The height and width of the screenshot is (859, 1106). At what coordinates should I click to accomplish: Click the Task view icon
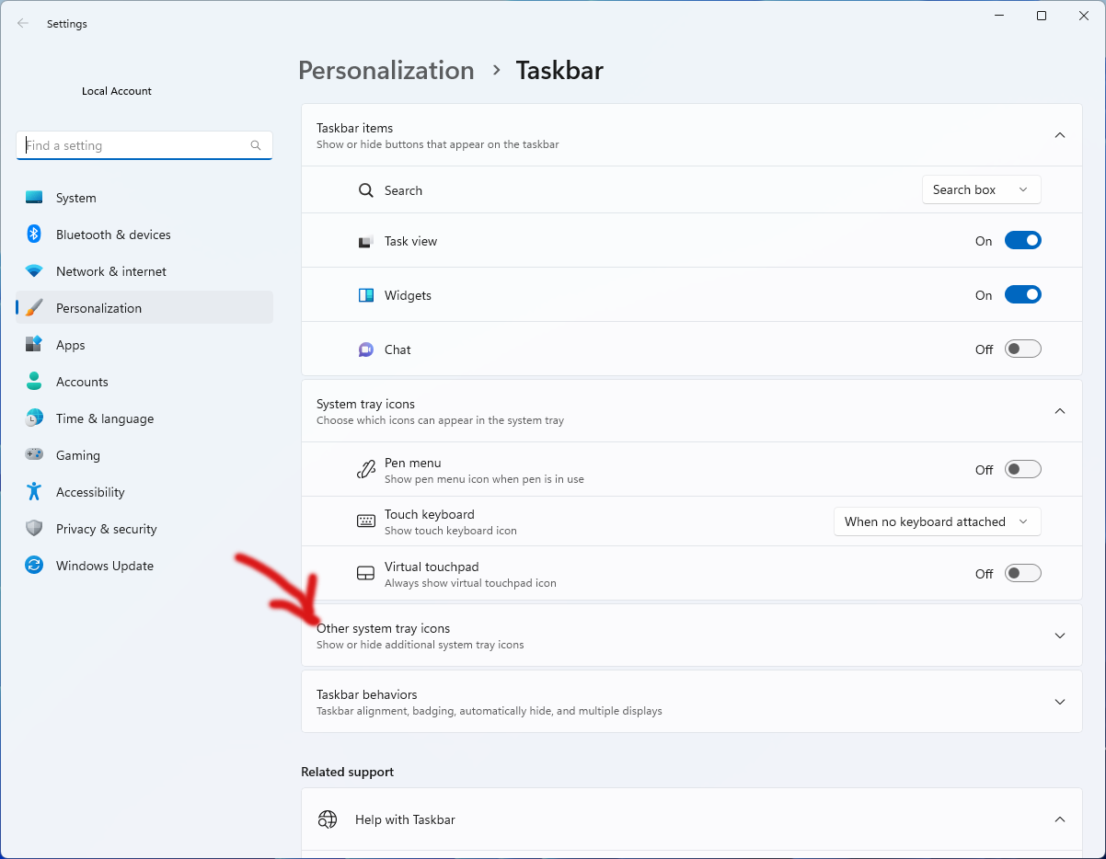coord(366,242)
